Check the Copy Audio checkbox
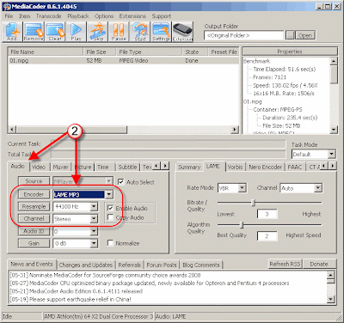344x323 pixels. click(110, 217)
